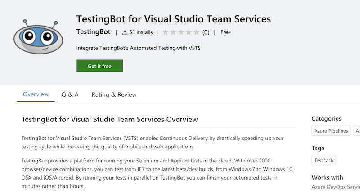This screenshot has height=193, width=360.
Task: Open the TestingBot publisher link
Action: tap(93, 32)
